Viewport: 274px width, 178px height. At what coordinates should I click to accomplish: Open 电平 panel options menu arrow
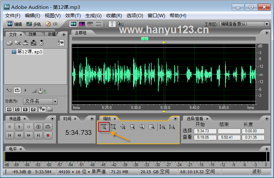[x=267, y=149]
